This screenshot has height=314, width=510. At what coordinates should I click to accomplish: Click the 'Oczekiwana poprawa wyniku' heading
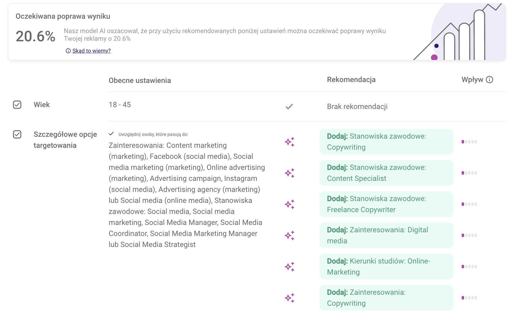pyautogui.click(x=63, y=16)
